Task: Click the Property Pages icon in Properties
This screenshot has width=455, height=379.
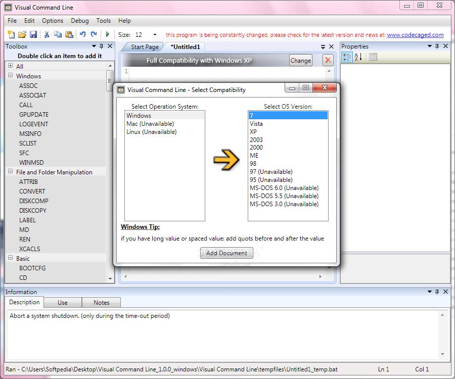Action: click(373, 57)
